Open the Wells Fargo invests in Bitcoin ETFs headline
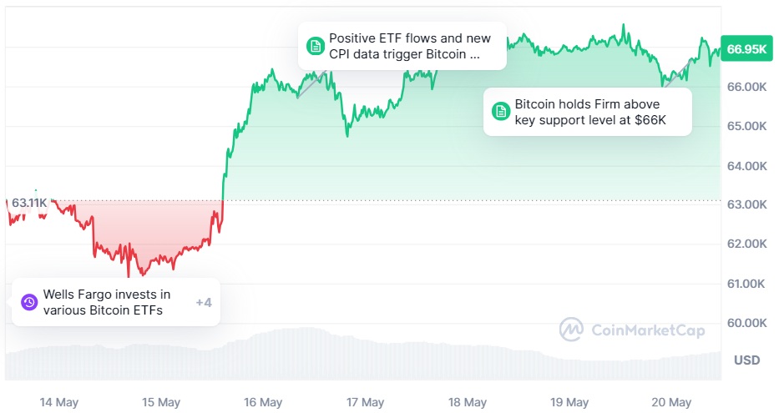Viewport: 779px width, 413px height. point(106,302)
